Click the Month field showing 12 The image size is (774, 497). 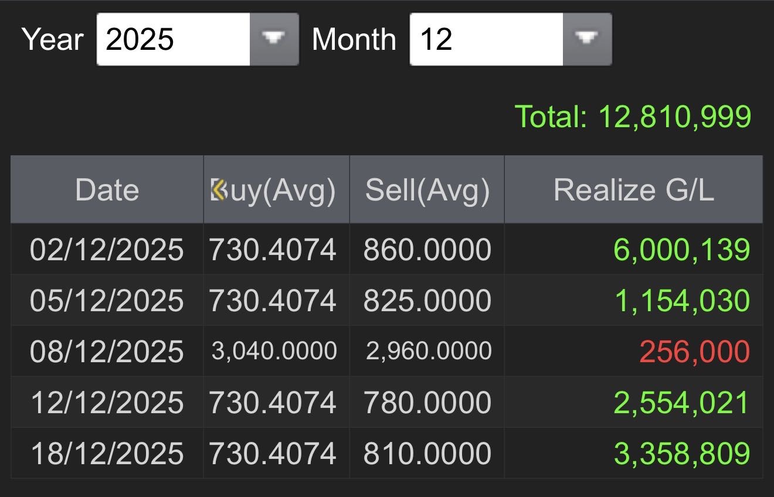[x=486, y=39]
